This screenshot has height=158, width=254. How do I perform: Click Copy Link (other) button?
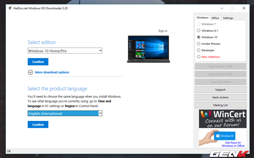[x=221, y=82]
